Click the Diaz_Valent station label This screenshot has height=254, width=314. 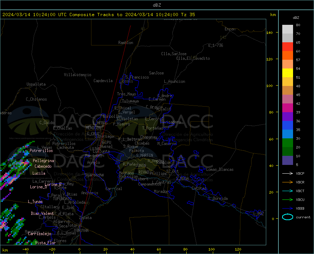coord(42,213)
